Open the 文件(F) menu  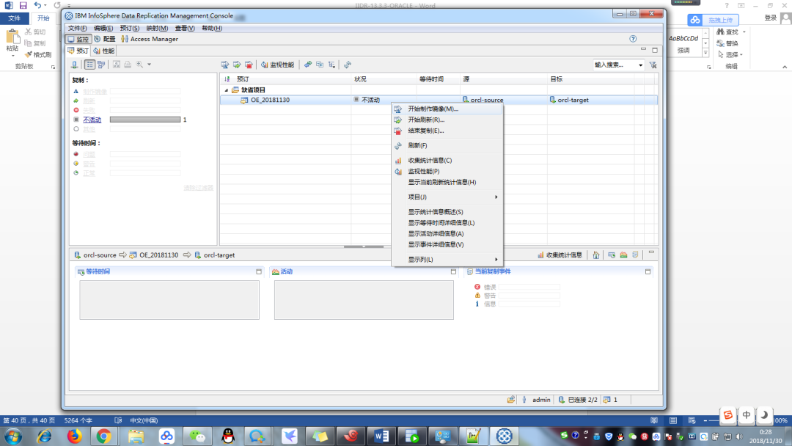77,29
